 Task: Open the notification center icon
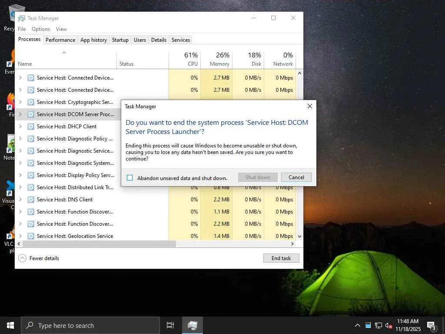(432, 325)
